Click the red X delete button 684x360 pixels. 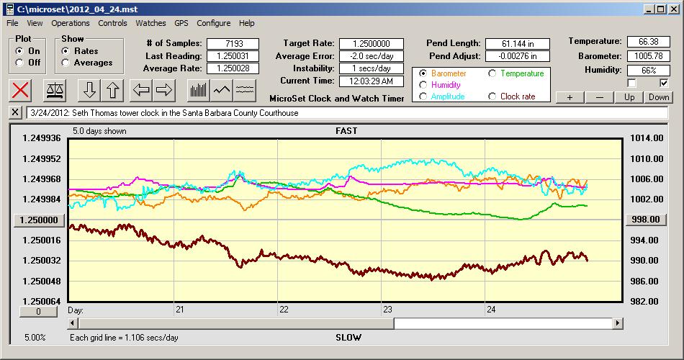(x=20, y=90)
